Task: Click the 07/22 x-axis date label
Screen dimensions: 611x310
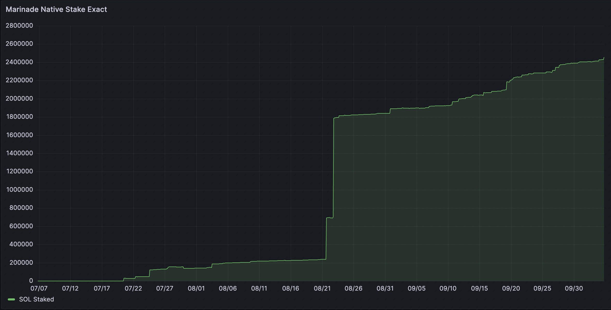Action: point(133,289)
